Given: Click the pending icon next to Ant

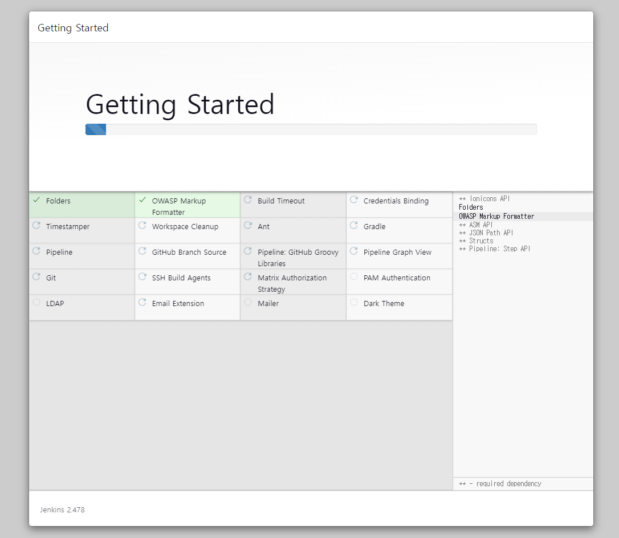Looking at the screenshot, I should (248, 225).
